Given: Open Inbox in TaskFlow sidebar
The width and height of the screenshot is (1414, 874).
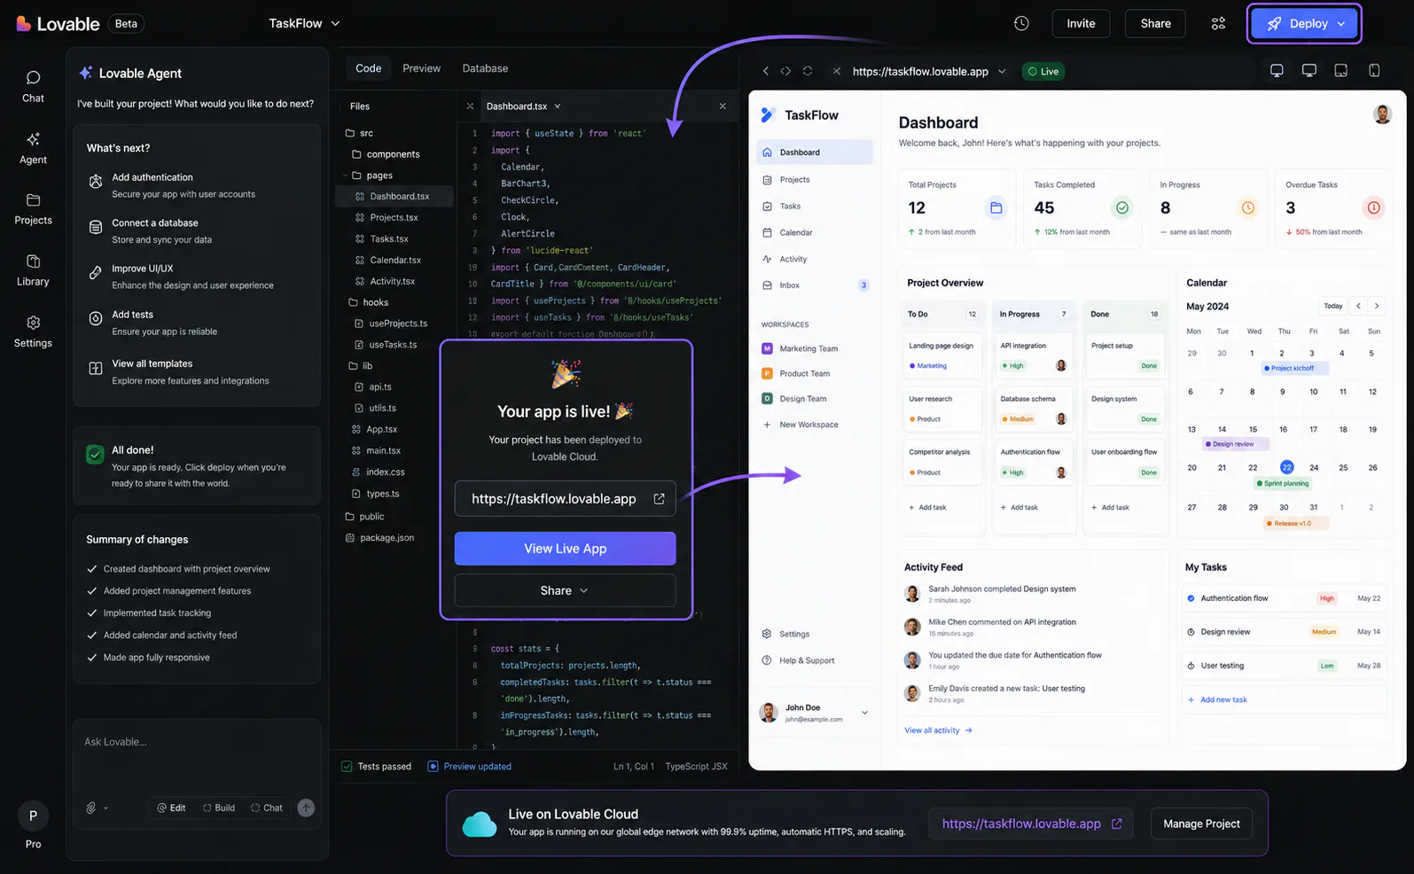Looking at the screenshot, I should [x=814, y=285].
